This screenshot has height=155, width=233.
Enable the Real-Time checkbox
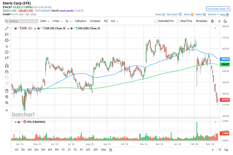click(178, 21)
